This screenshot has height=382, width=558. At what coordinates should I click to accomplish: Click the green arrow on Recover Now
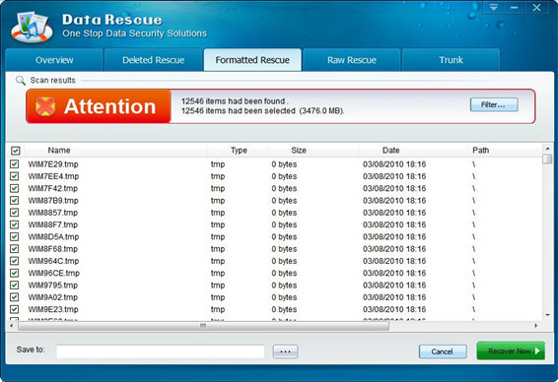(x=537, y=351)
